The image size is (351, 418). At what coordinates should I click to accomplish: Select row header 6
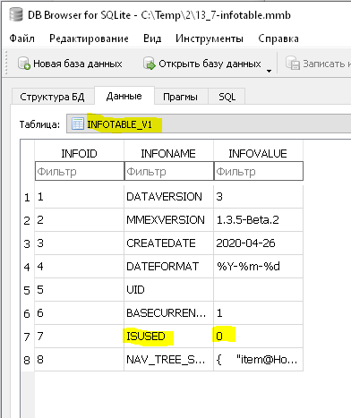pyautogui.click(x=27, y=313)
